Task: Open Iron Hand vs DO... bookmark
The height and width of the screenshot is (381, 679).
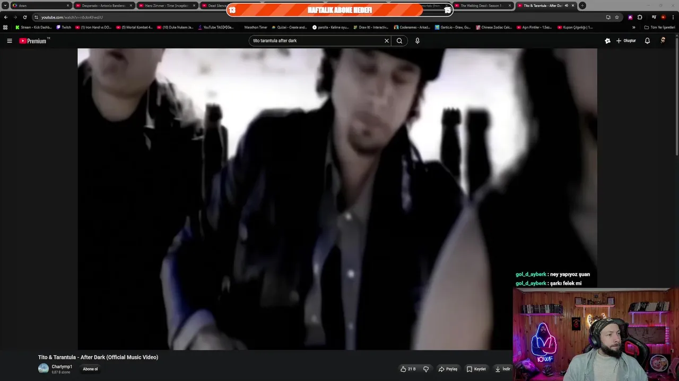Action: pyautogui.click(x=93, y=28)
